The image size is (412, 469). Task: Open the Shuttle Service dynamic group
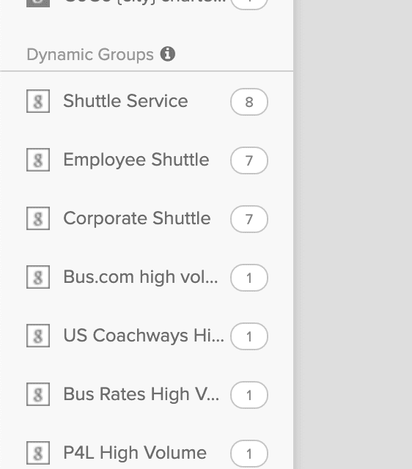(125, 101)
